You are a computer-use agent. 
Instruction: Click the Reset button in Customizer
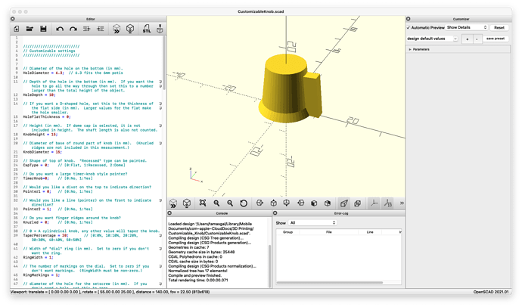point(499,28)
